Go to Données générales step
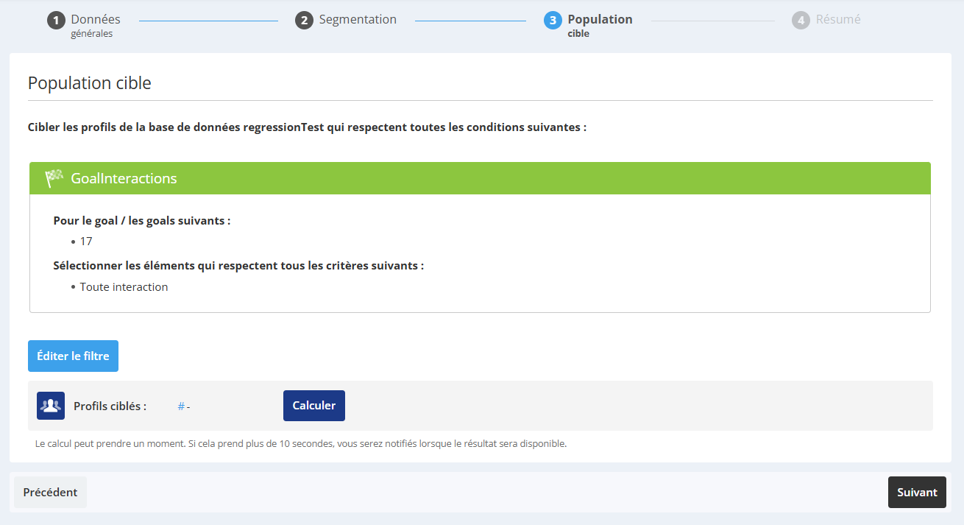 [x=96, y=25]
